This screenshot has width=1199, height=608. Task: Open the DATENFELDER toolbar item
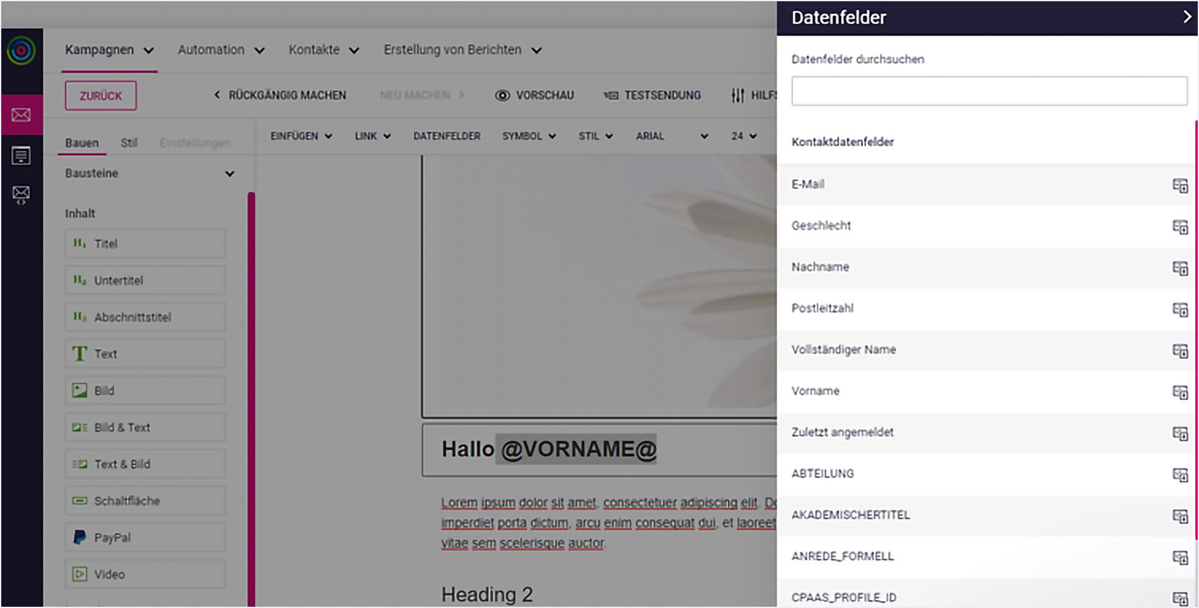(446, 136)
